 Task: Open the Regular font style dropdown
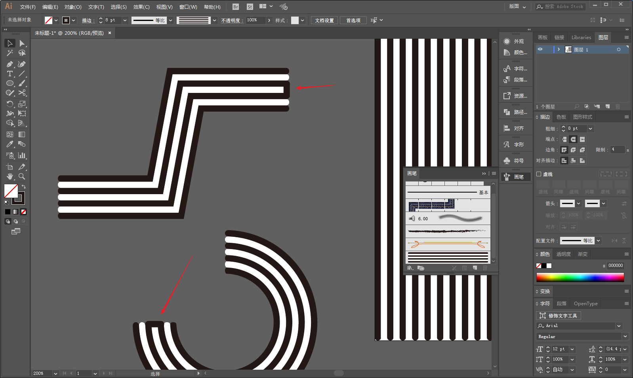pos(625,336)
